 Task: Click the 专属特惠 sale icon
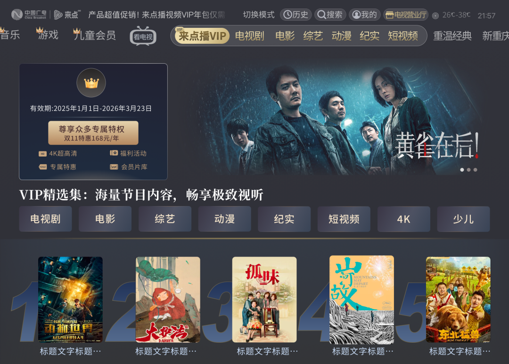(x=42, y=167)
